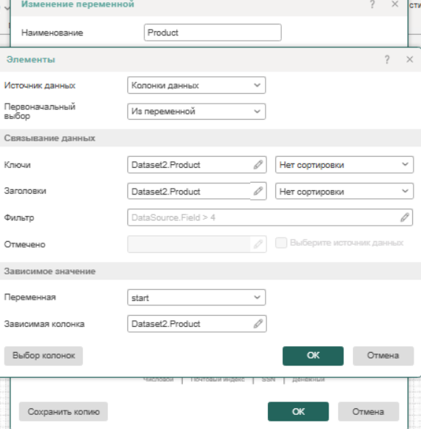
Task: Toggle the Выберите источник данных checkbox
Action: (x=281, y=243)
